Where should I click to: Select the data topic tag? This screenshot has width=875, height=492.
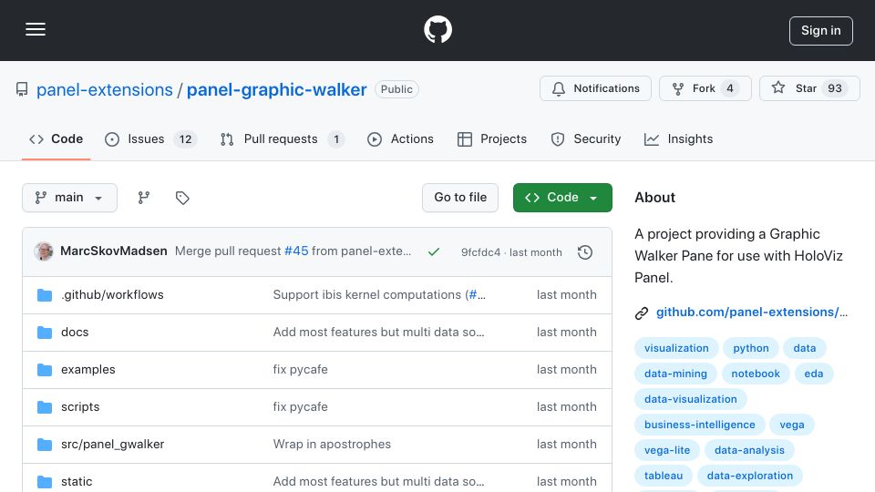[805, 348]
